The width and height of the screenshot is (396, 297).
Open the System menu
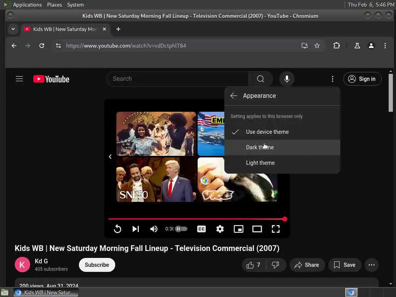coord(75,5)
